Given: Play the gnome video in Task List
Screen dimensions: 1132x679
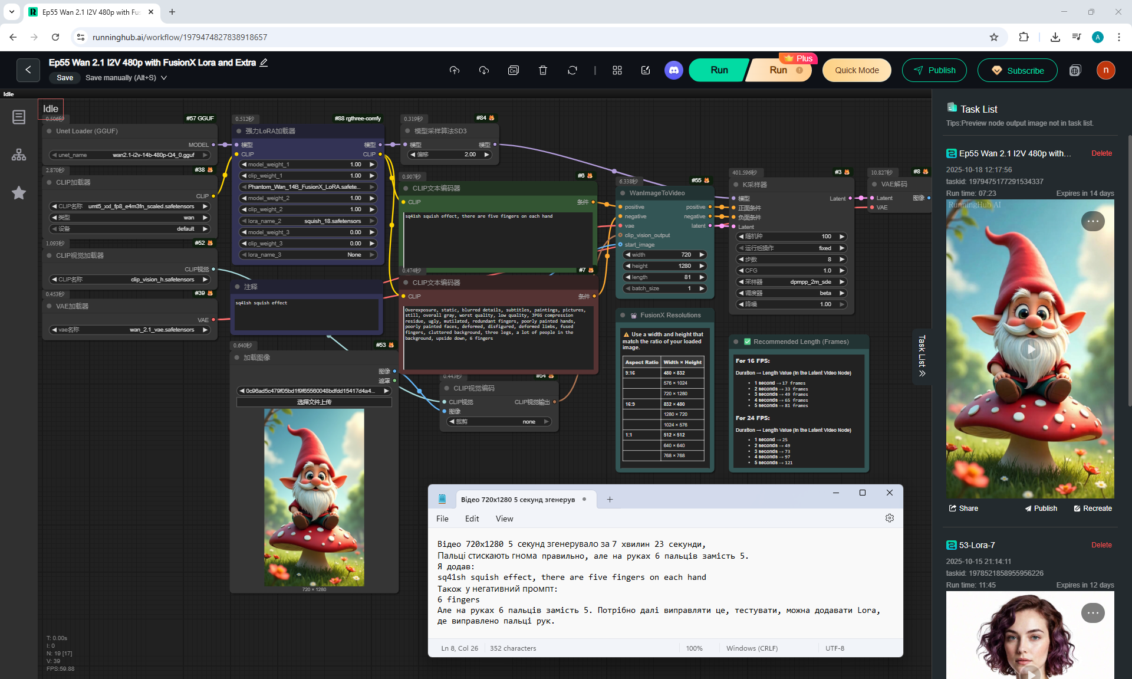Looking at the screenshot, I should pos(1030,349).
